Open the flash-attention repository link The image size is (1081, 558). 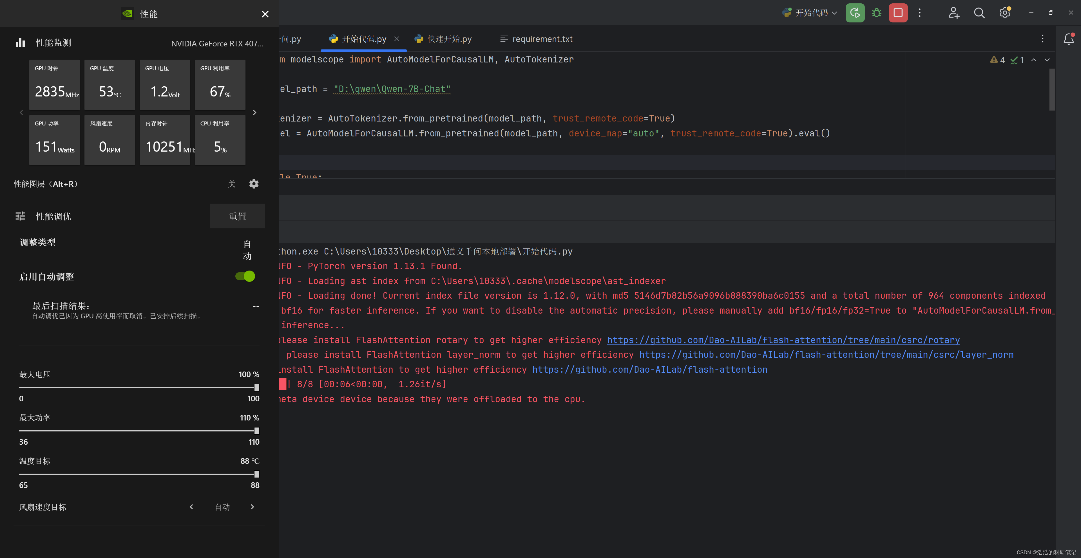[650, 369]
